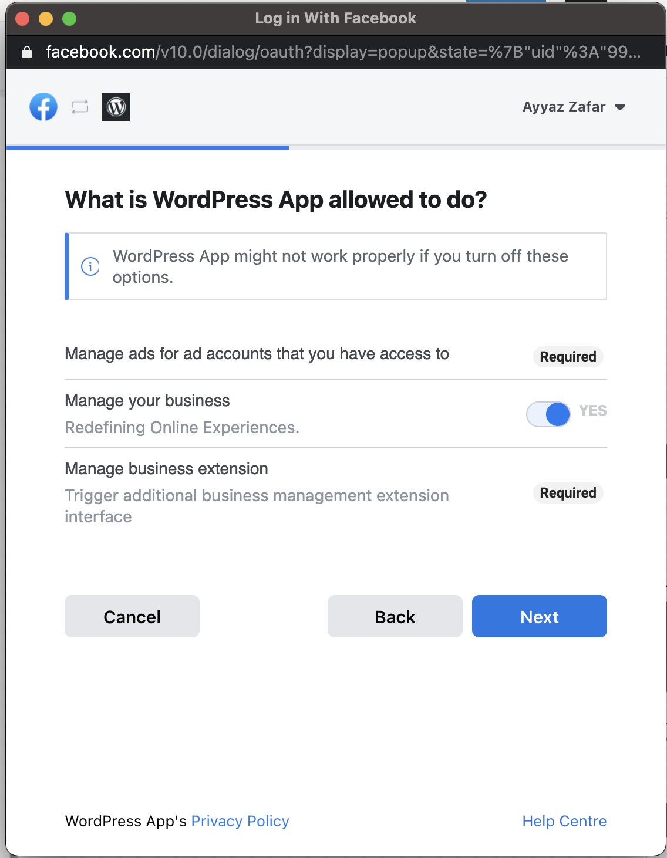Click the yellow minimize window button
The width and height of the screenshot is (667, 858).
[x=46, y=19]
